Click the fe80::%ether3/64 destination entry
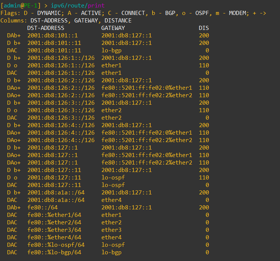 pyautogui.click(x=54, y=230)
